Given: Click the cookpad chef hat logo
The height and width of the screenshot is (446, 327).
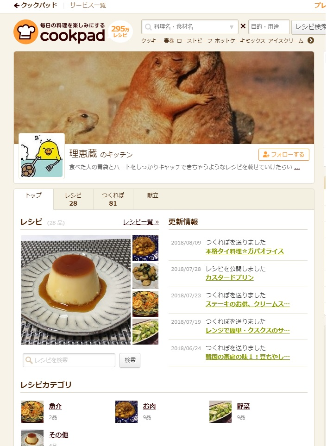Looking at the screenshot, I should pos(26,32).
